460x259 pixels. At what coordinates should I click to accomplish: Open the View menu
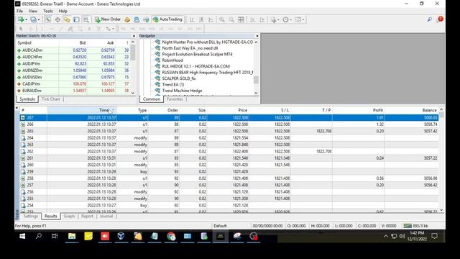point(33,11)
